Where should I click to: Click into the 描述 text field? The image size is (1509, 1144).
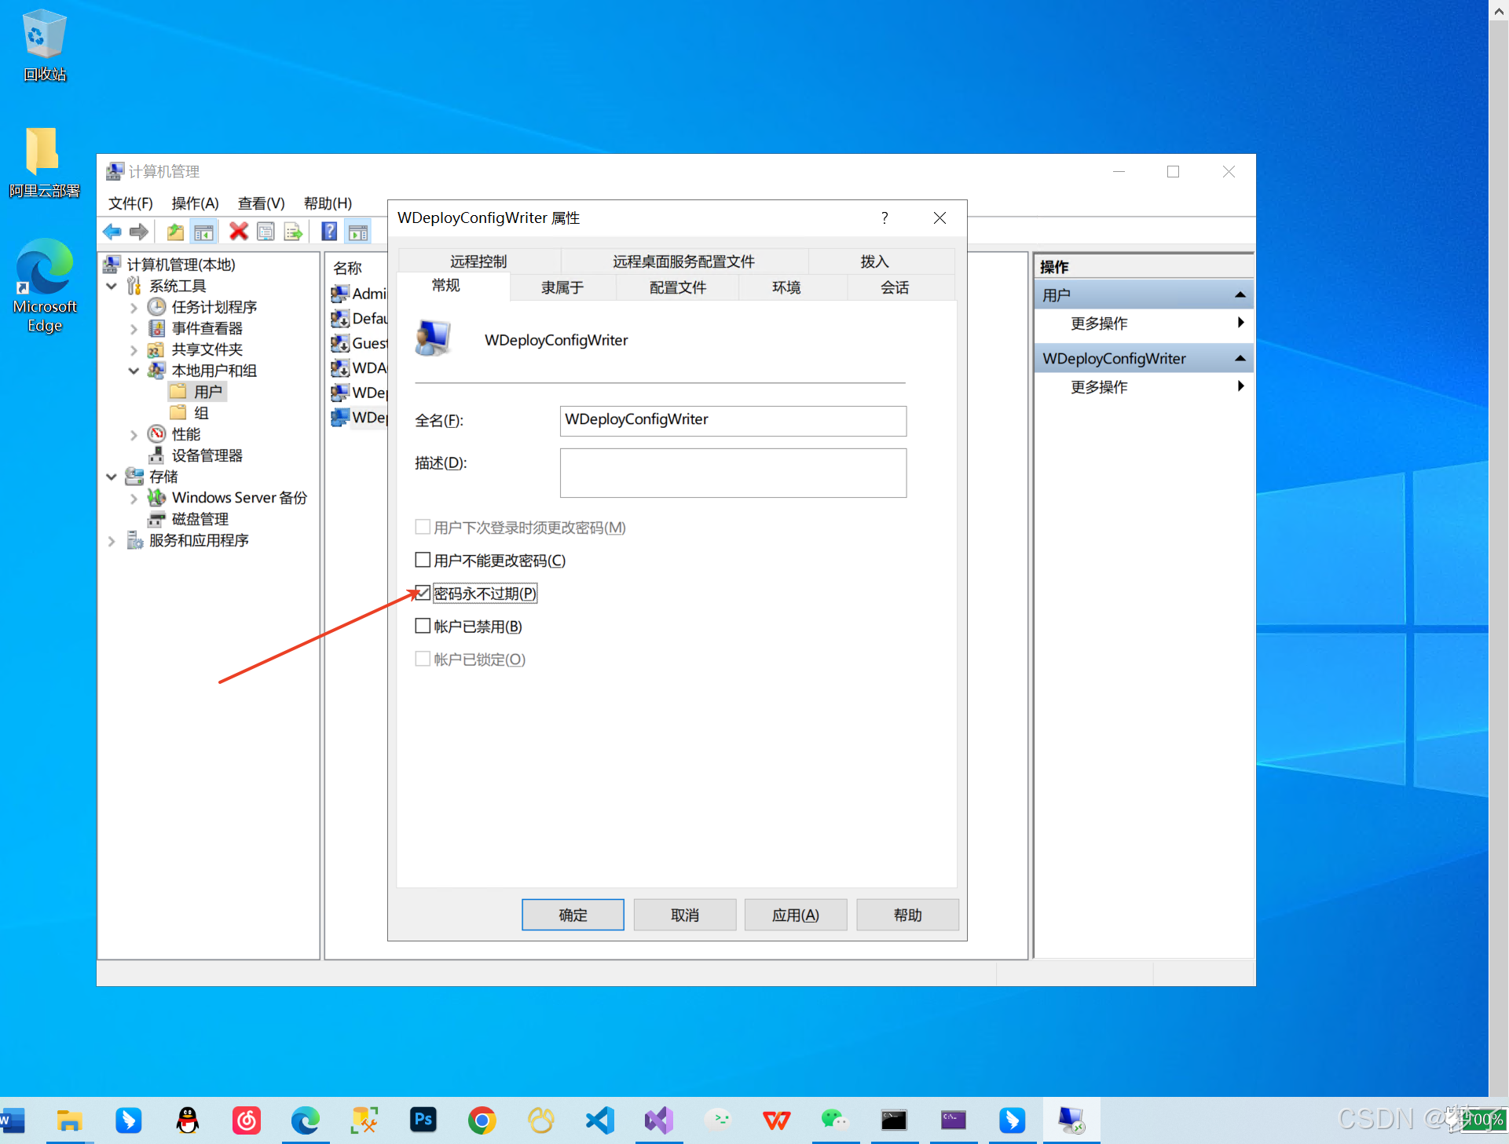(732, 473)
